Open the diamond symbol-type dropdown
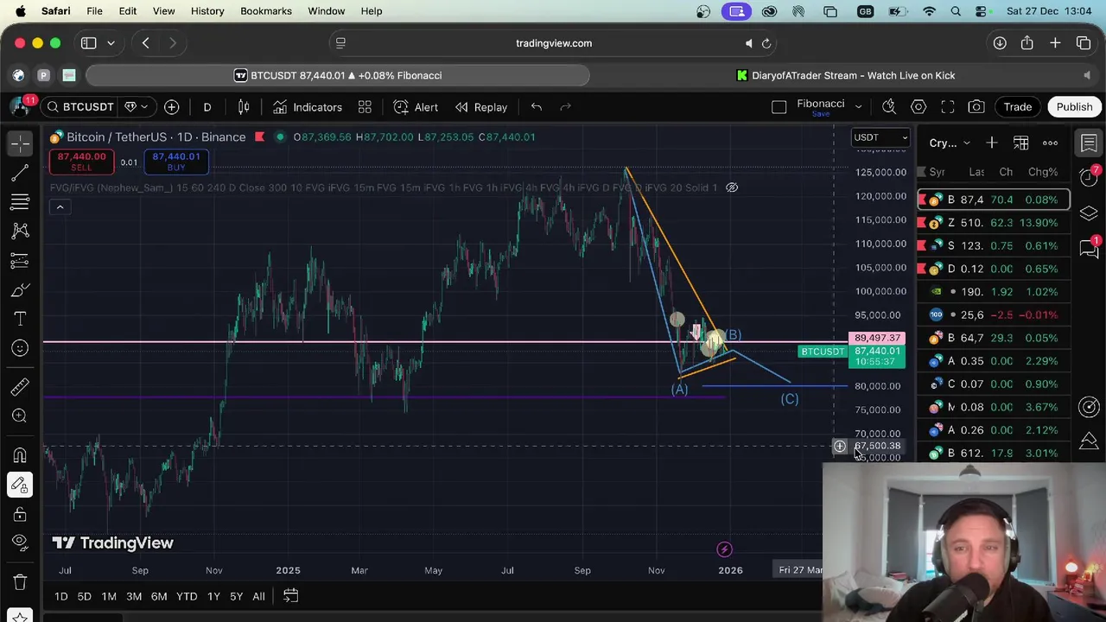 pos(136,107)
